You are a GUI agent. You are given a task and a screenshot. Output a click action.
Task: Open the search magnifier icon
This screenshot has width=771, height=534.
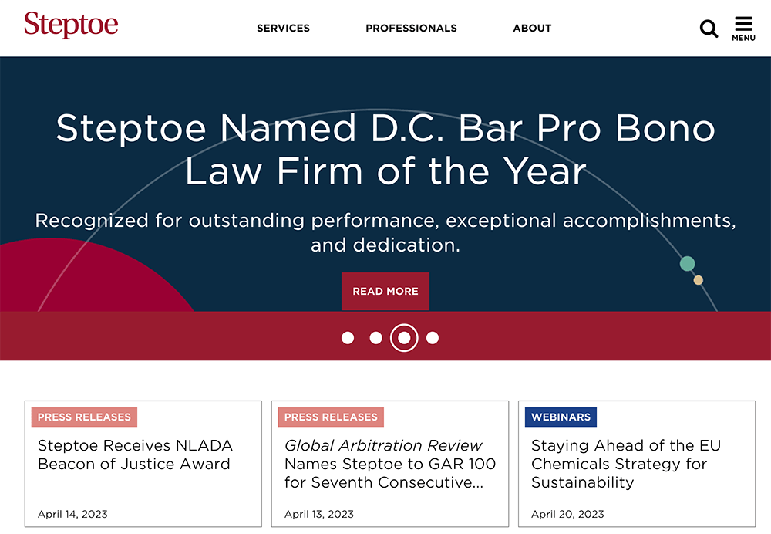[709, 29]
